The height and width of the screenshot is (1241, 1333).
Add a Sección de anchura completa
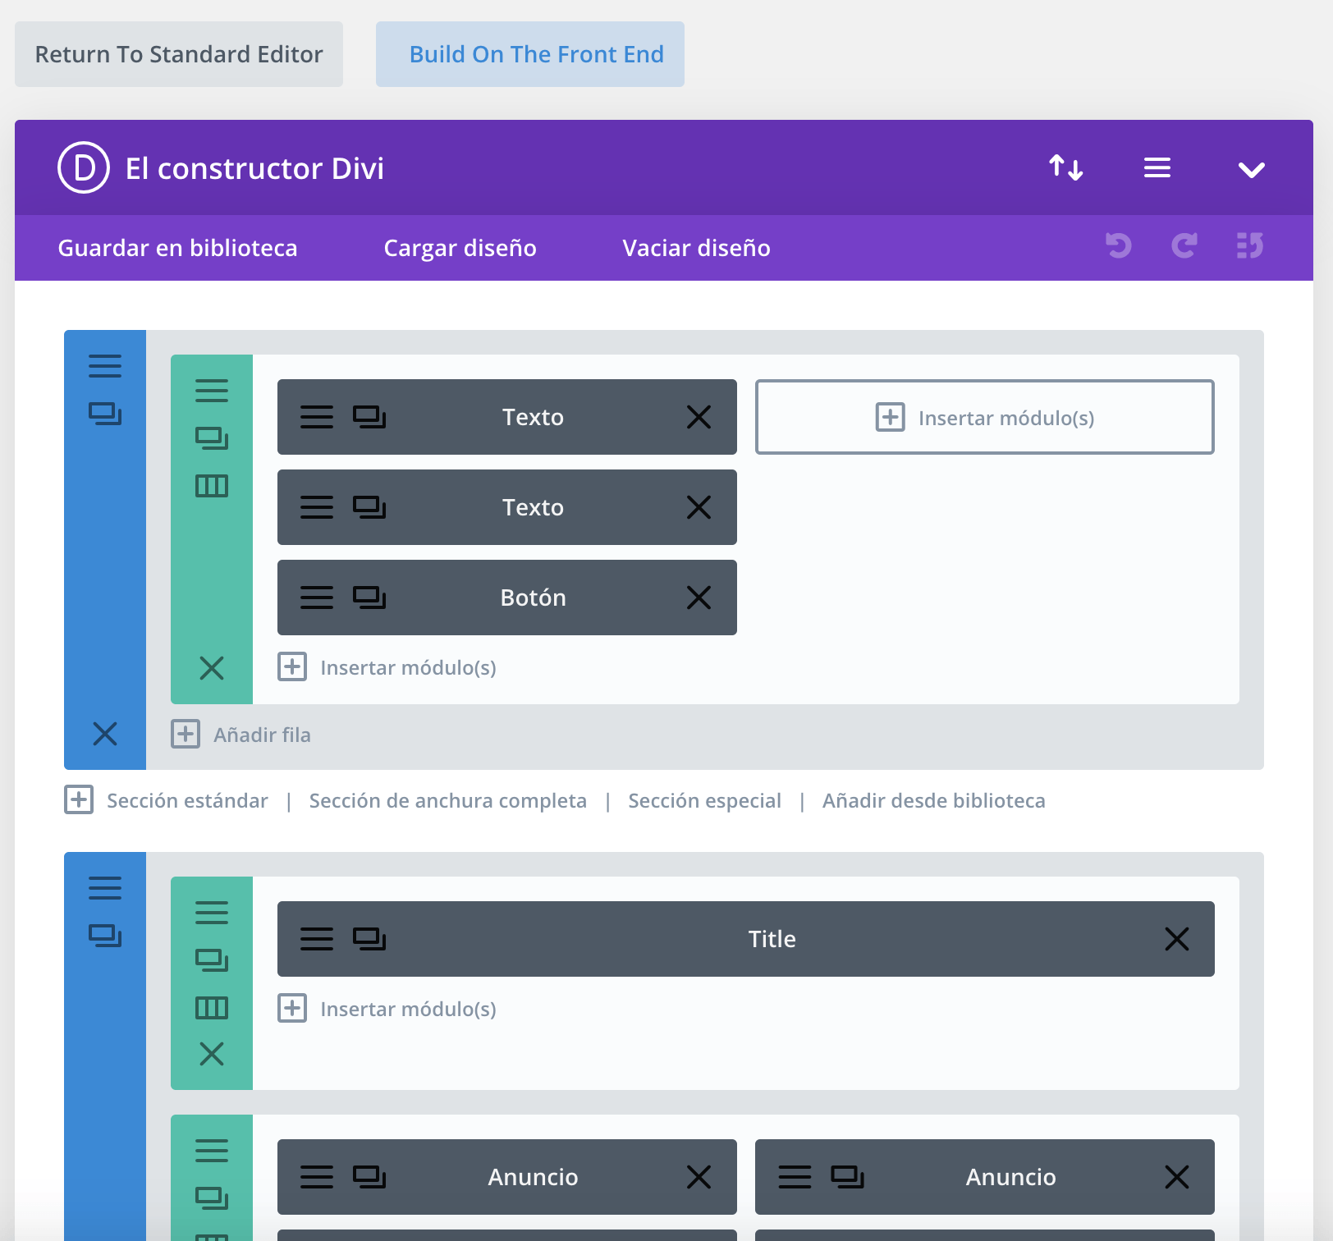[447, 800]
